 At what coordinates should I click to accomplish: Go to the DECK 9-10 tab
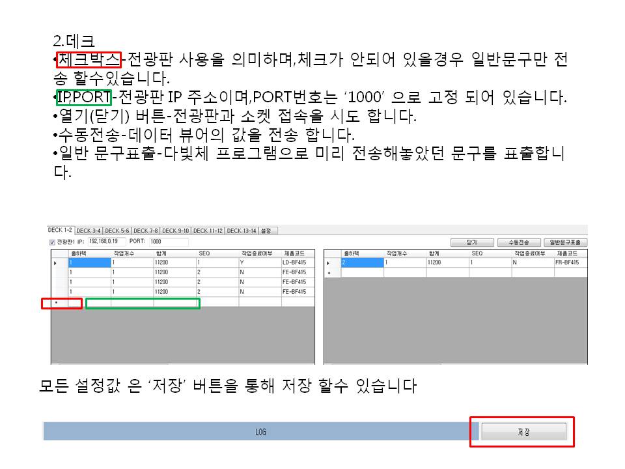click(x=175, y=231)
